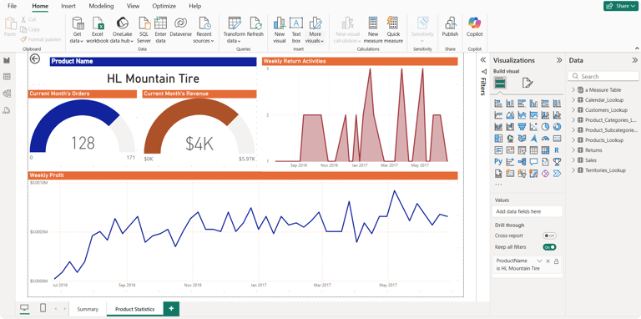This screenshot has height=319, width=641.
Task: Click the more visuals ellipsis
Action: coord(498,185)
